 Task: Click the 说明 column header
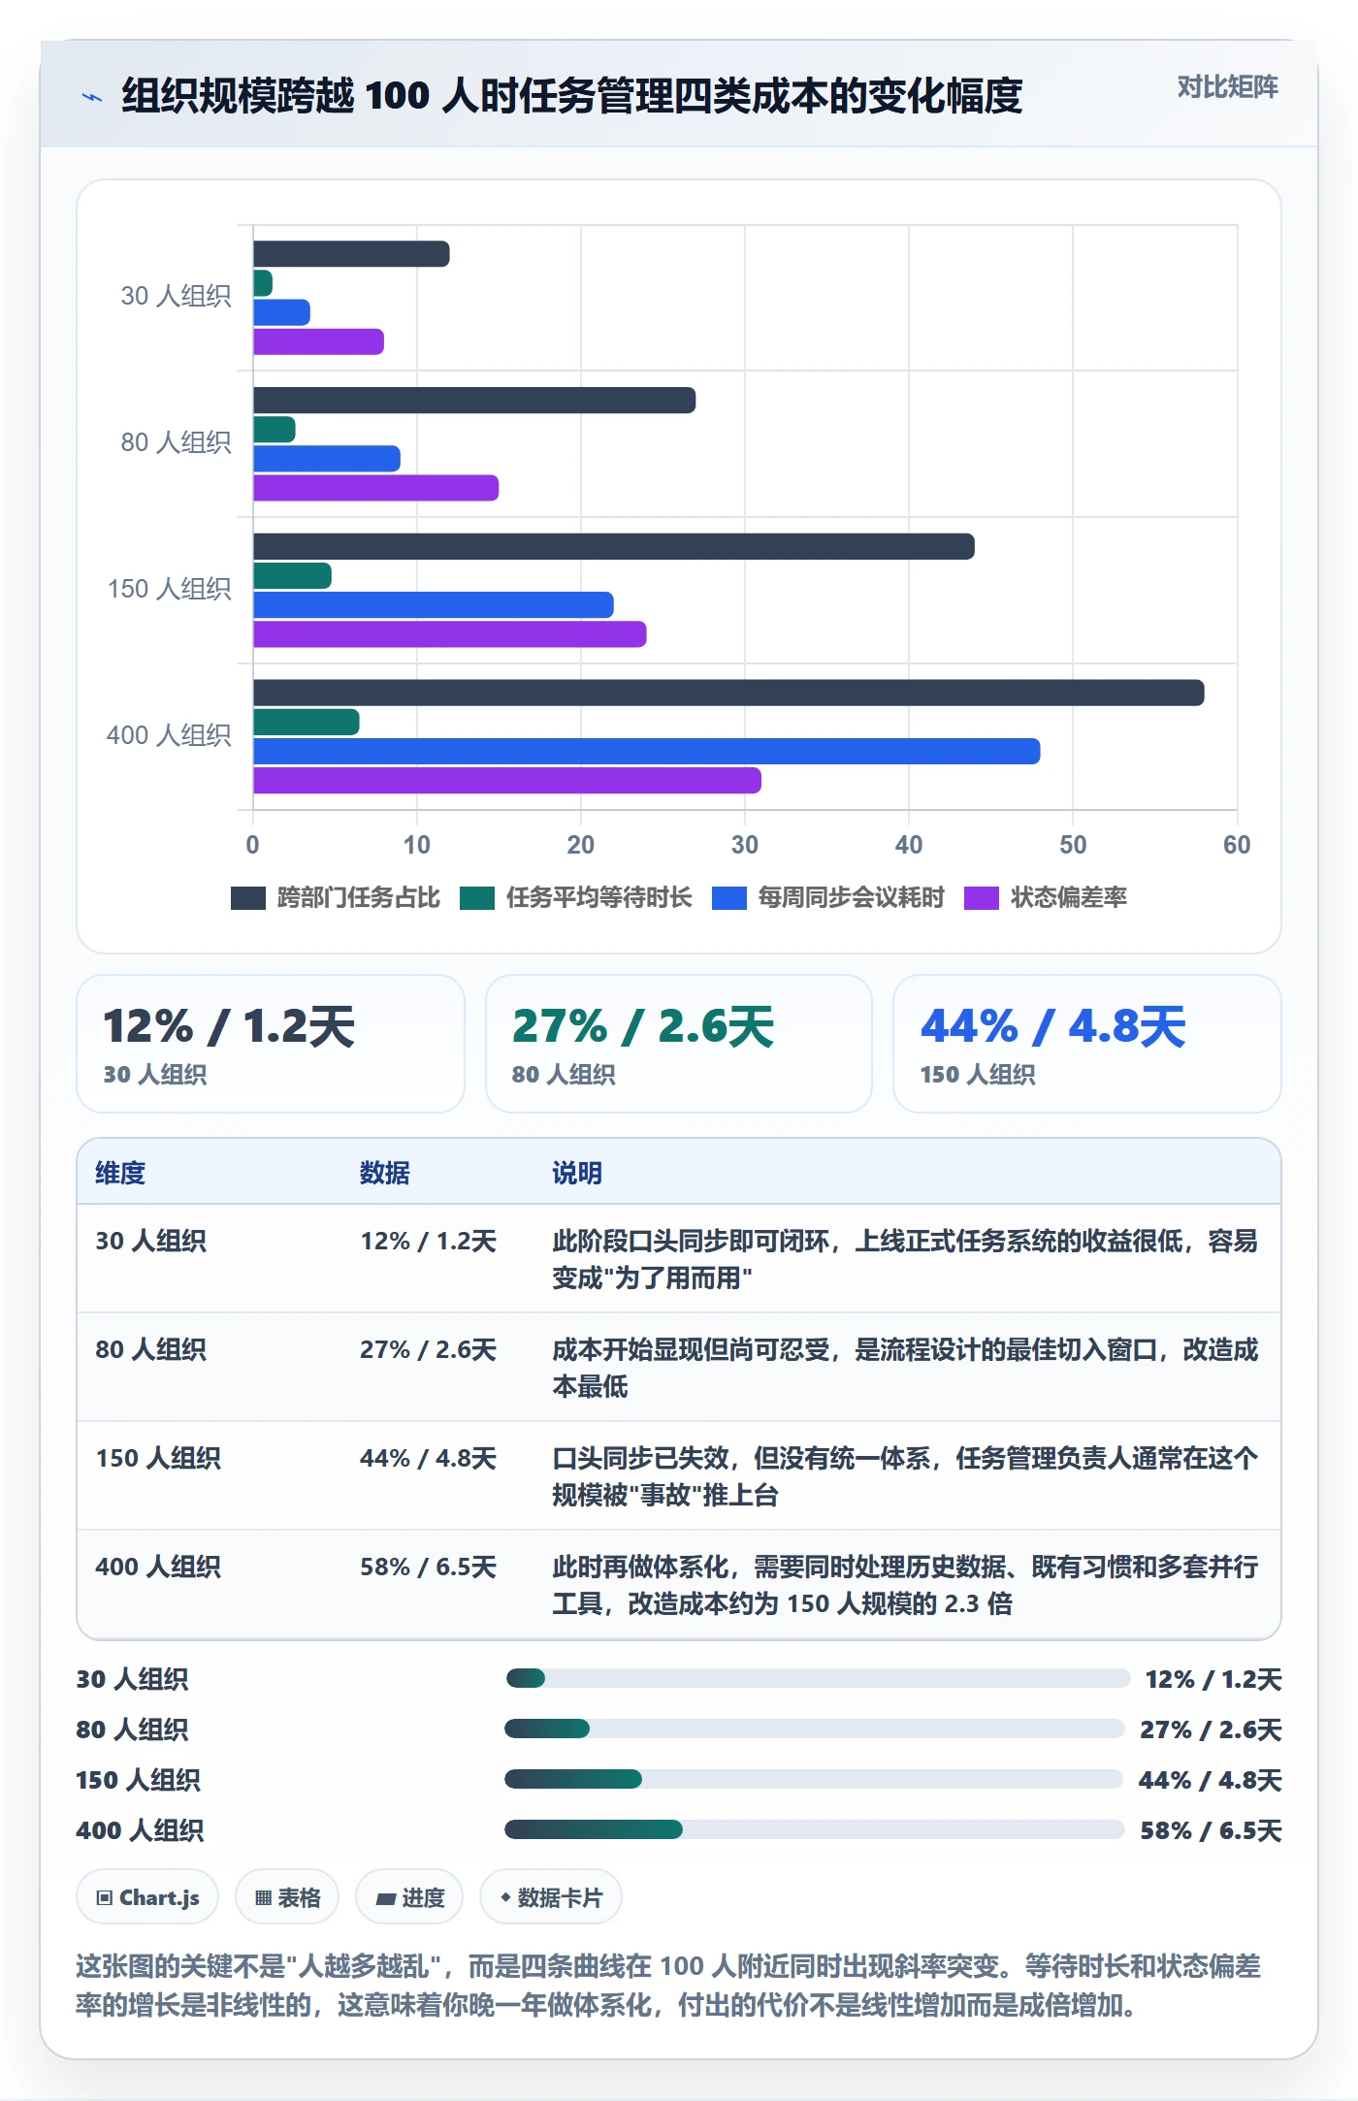[577, 1173]
